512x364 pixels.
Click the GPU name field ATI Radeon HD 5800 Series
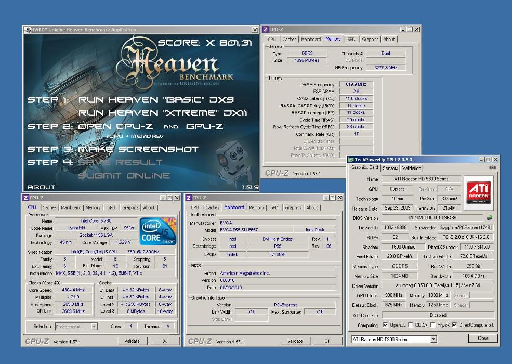click(421, 179)
